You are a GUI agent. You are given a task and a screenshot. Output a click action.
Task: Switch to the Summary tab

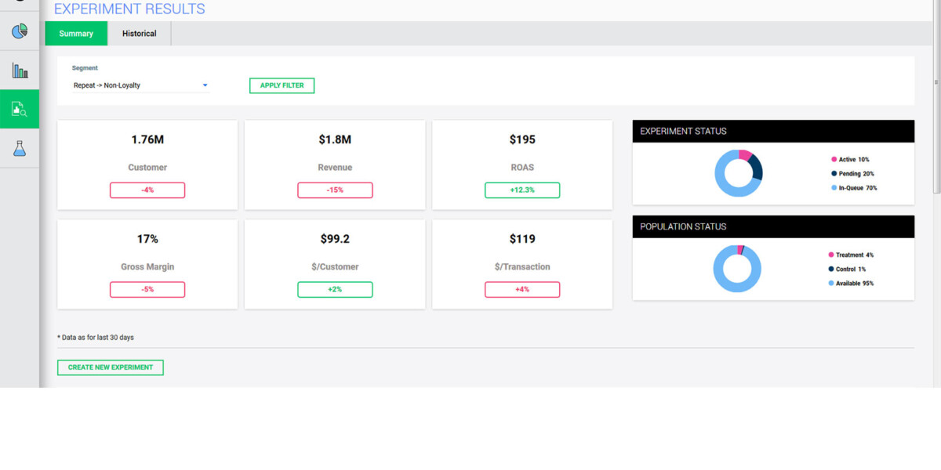(76, 34)
